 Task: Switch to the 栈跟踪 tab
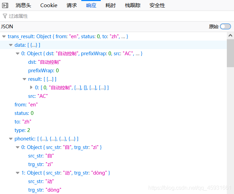point(133,5)
